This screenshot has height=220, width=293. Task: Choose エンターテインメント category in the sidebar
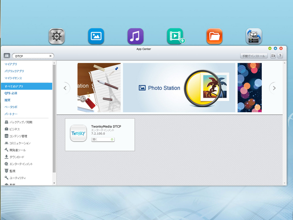[18, 164]
